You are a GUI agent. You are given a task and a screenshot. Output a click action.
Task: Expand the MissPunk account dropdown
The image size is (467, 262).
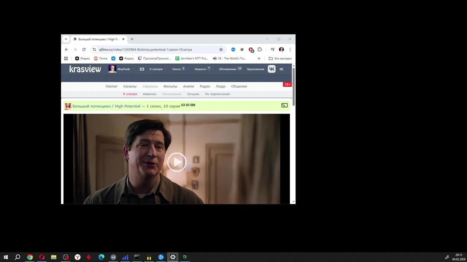tap(132, 69)
